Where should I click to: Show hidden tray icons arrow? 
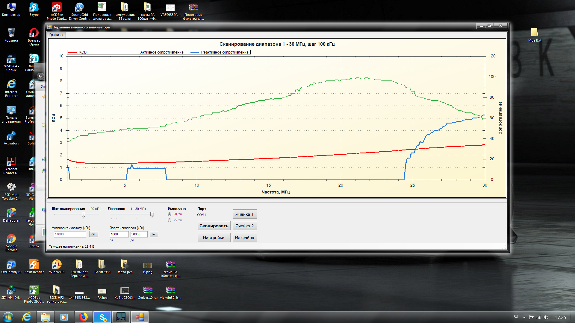pyautogui.click(x=524, y=317)
